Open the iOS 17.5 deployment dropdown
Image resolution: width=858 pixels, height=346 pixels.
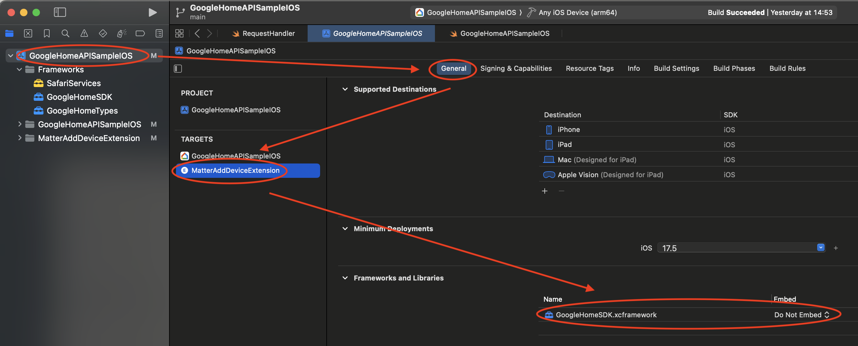[820, 247]
